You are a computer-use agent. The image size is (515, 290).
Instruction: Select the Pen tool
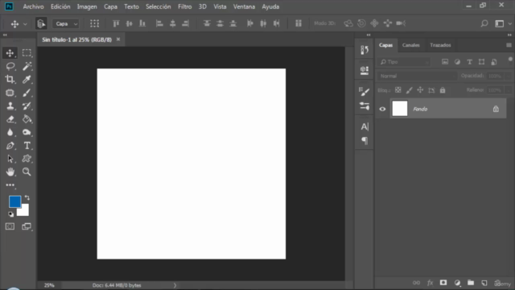(10, 145)
